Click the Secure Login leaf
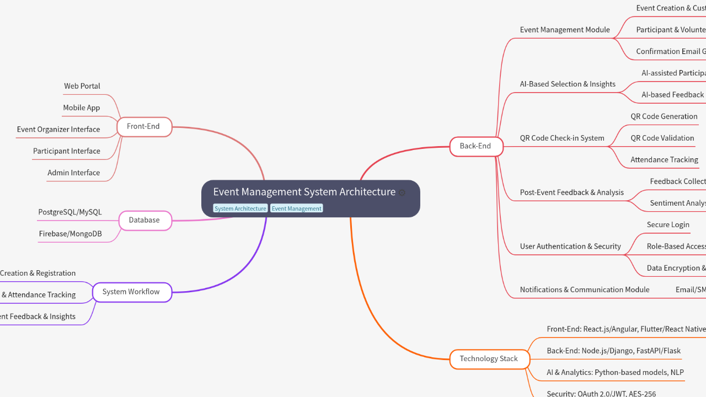The image size is (706, 397). 668,224
